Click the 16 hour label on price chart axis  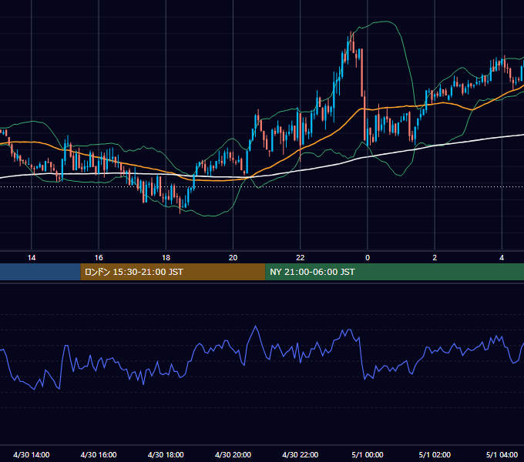tap(99, 258)
